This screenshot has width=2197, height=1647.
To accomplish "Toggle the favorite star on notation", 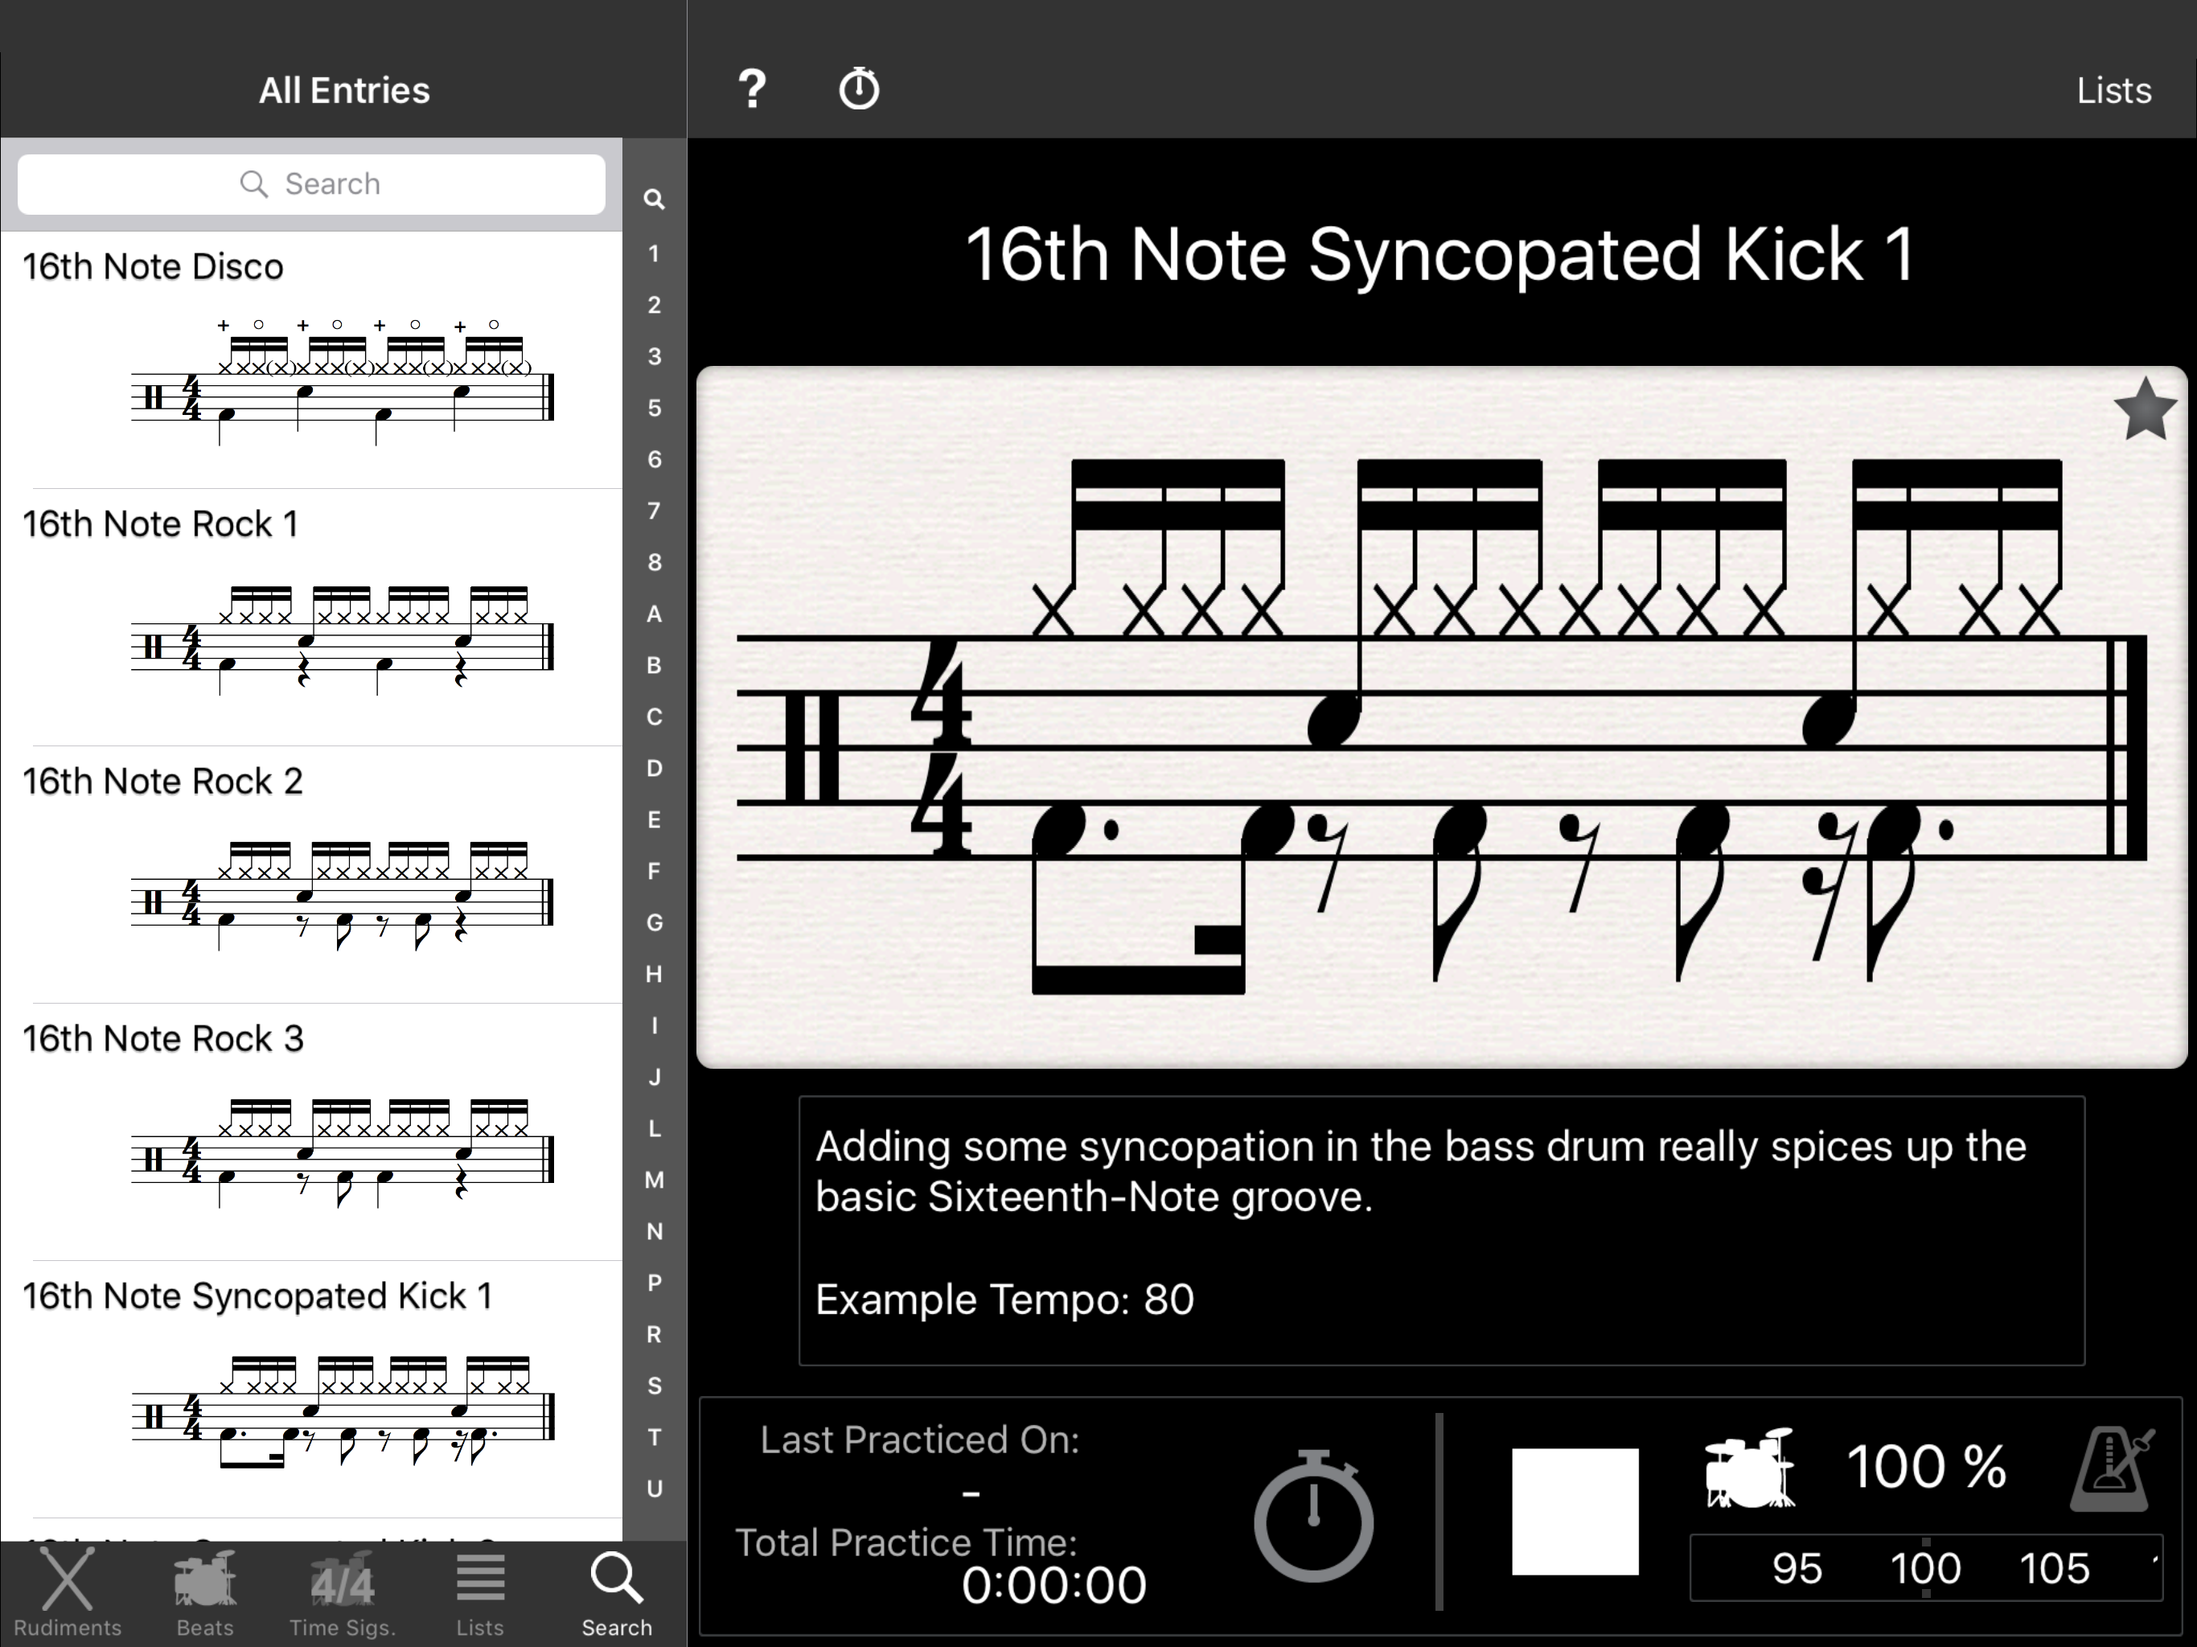I will coord(2145,409).
